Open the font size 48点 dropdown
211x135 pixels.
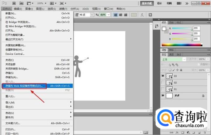click(x=92, y=15)
